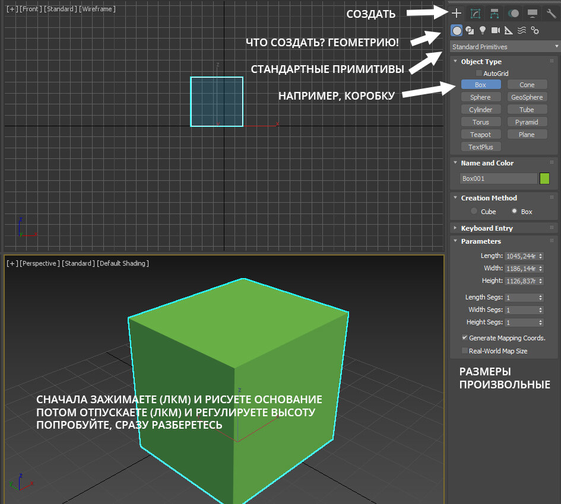Click the Height spinner arrows
Screen dimensions: 561x504
(541, 281)
